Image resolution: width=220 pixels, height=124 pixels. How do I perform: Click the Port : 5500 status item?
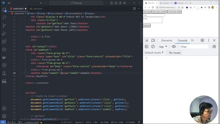coord(117,122)
